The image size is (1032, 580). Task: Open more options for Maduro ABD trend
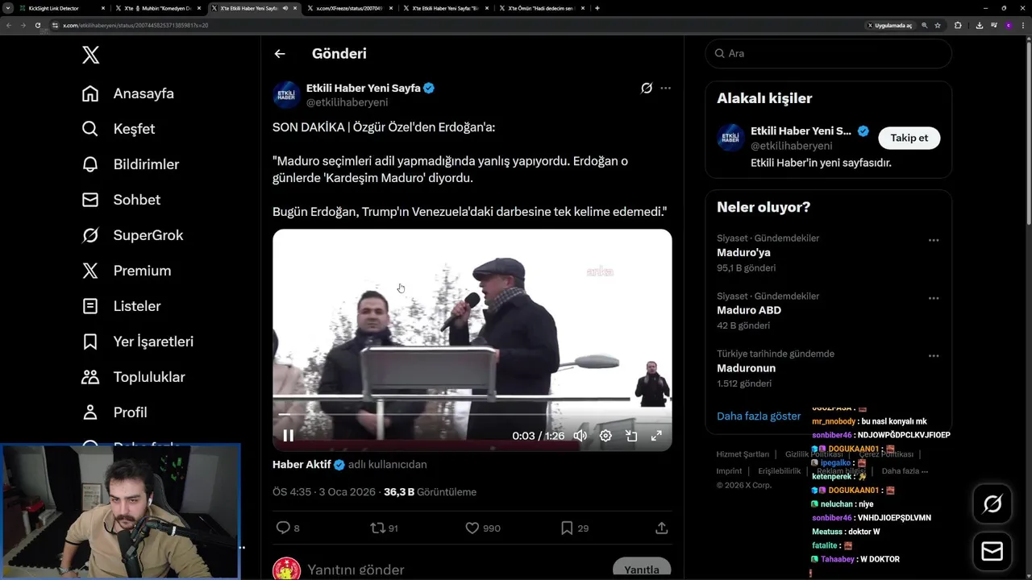pyautogui.click(x=934, y=298)
